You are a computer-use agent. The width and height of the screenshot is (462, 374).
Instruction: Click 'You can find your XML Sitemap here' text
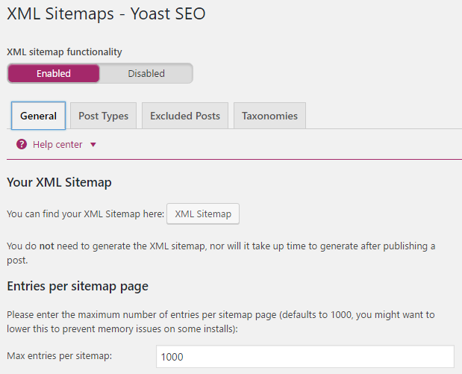tap(84, 214)
